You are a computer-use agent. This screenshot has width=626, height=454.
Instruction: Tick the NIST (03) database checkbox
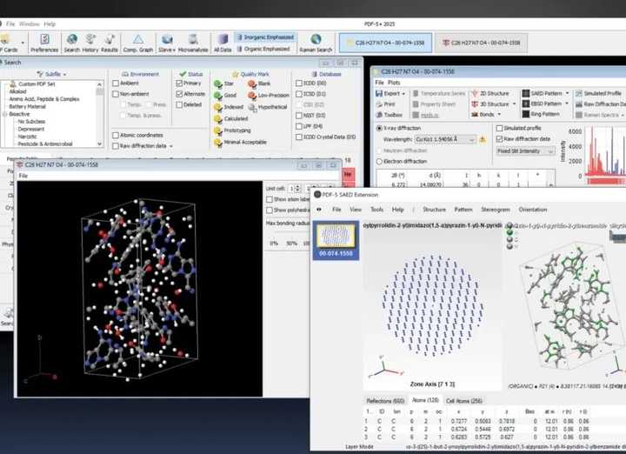point(298,116)
